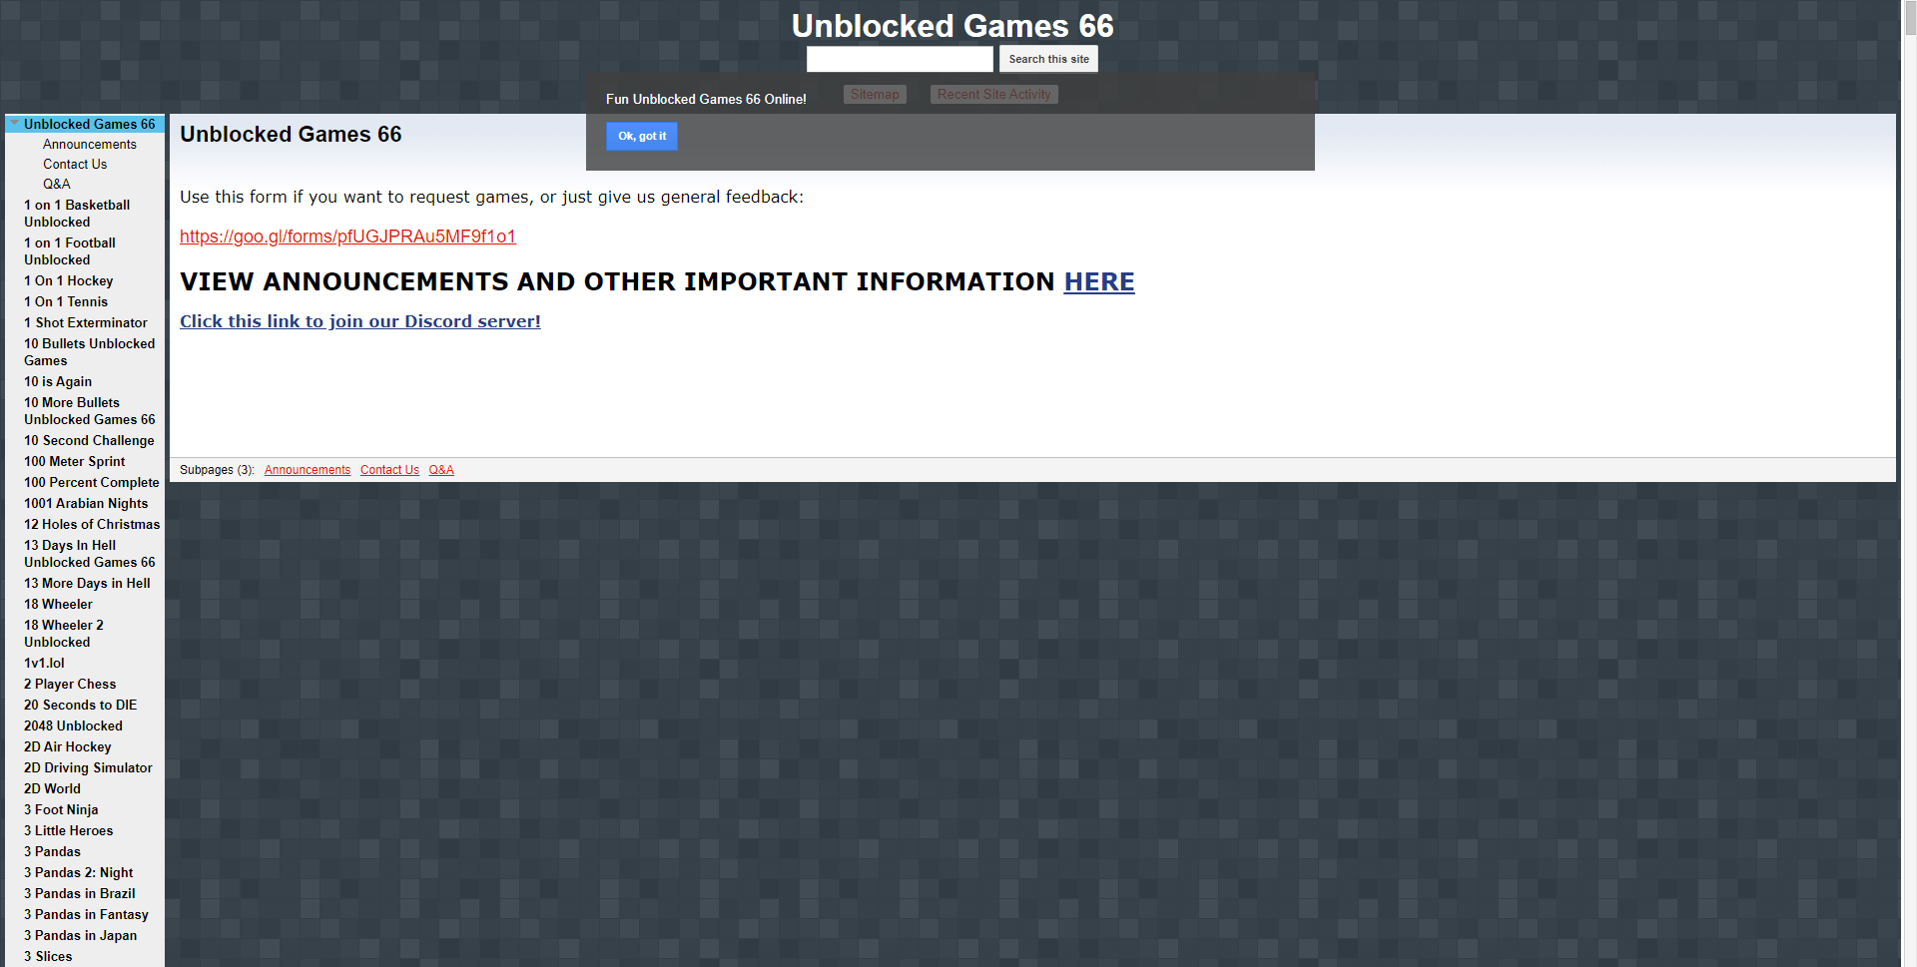1917x967 pixels.
Task: Open 1 on 1 Football Unblocked
Action: (x=70, y=251)
